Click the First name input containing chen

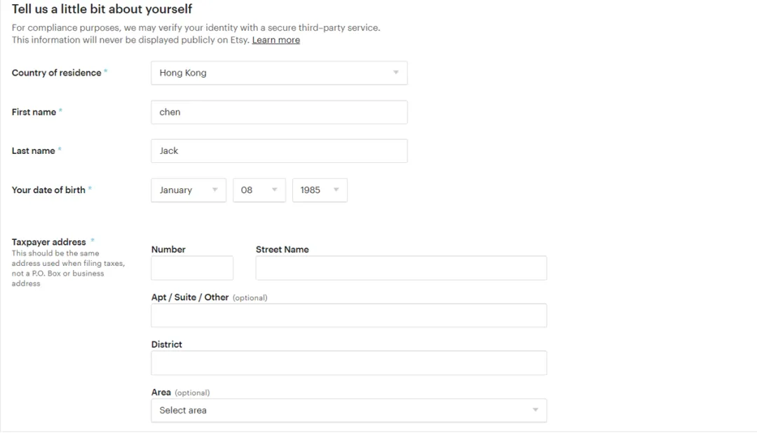point(279,112)
